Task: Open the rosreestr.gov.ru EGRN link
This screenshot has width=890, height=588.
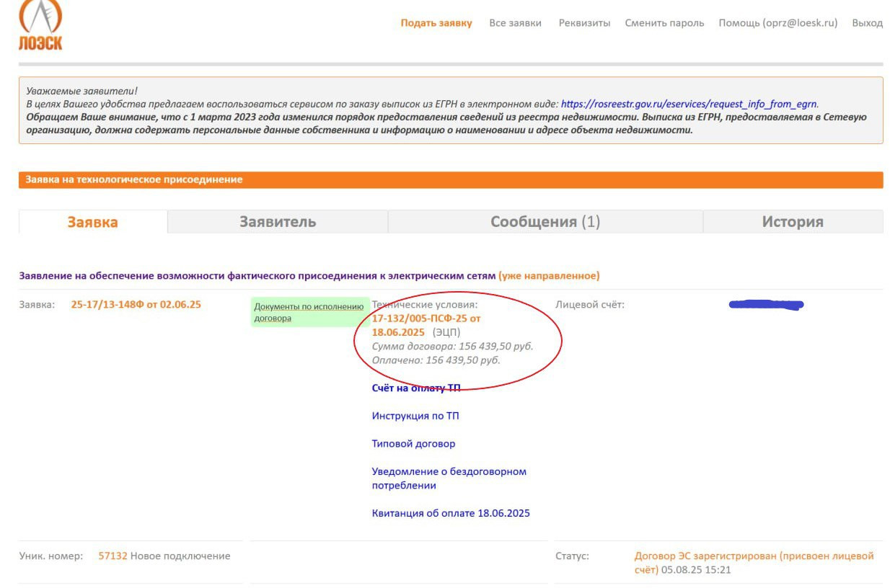Action: 689,104
